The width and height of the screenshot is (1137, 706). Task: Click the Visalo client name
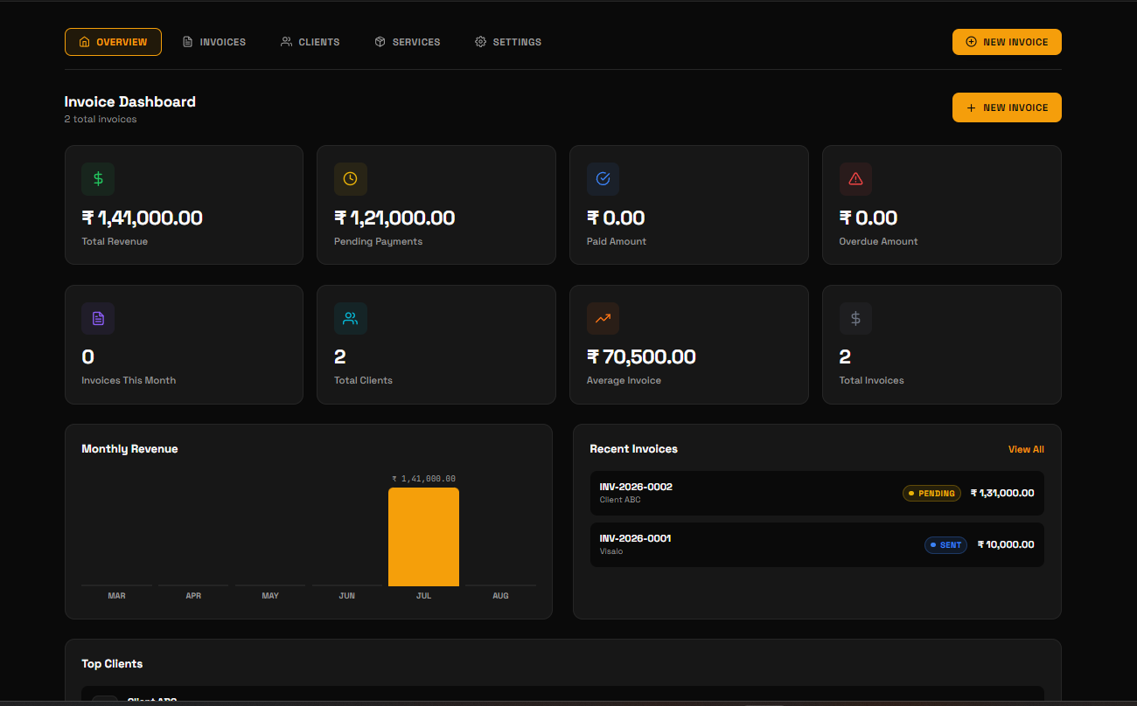coord(611,551)
